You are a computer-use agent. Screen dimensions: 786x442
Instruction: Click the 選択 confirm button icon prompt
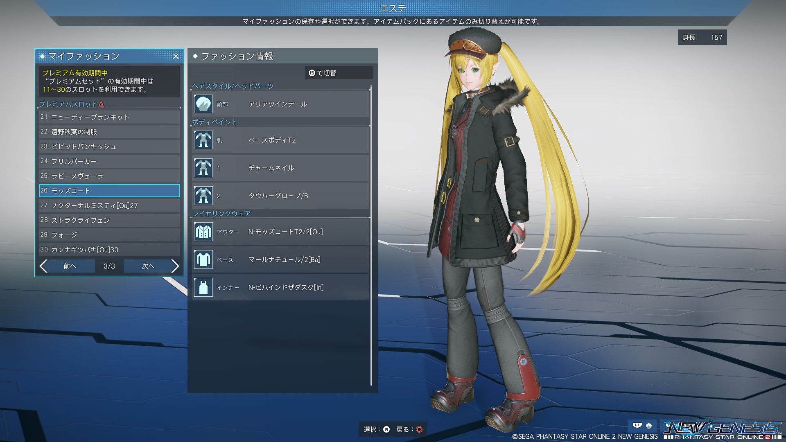tap(386, 429)
